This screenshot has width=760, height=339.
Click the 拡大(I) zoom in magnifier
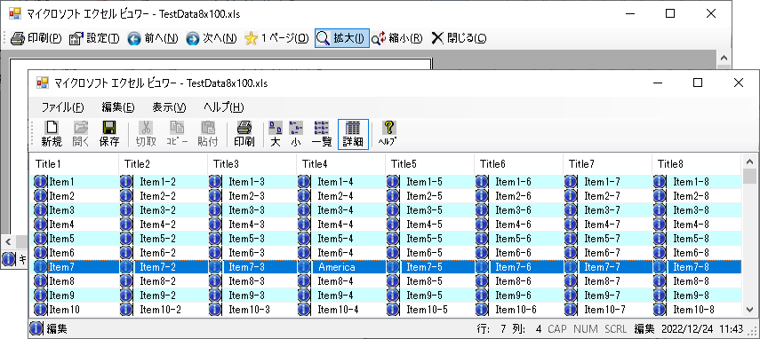(342, 38)
